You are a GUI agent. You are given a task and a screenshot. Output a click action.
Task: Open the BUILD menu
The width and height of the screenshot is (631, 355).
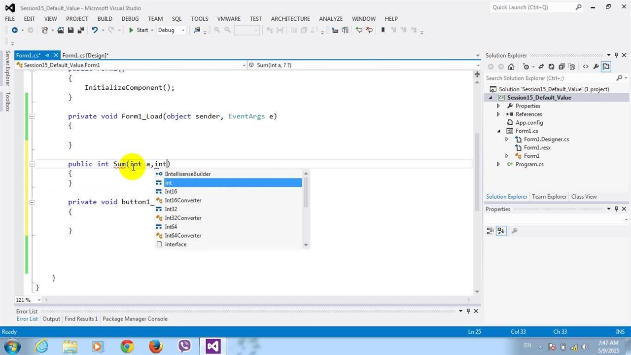click(x=105, y=19)
